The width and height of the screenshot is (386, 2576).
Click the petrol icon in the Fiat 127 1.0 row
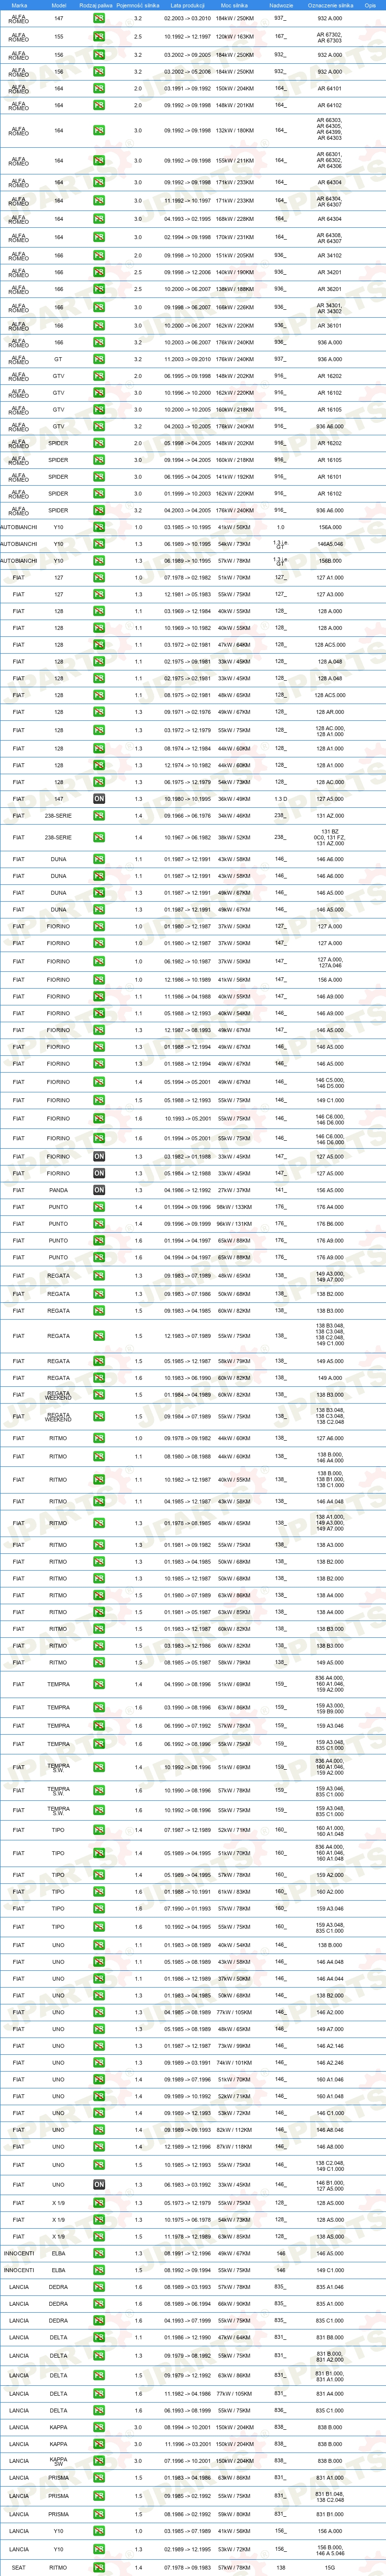click(x=99, y=577)
